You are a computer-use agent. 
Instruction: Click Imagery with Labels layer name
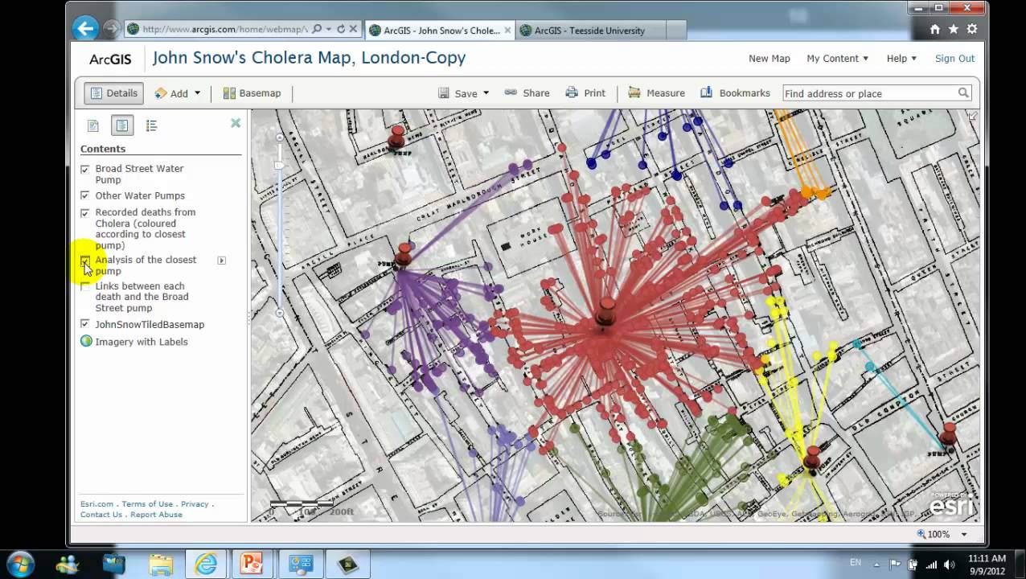point(142,342)
